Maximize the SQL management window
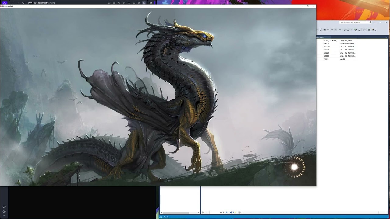The width and height of the screenshot is (390, 219). (381, 22)
